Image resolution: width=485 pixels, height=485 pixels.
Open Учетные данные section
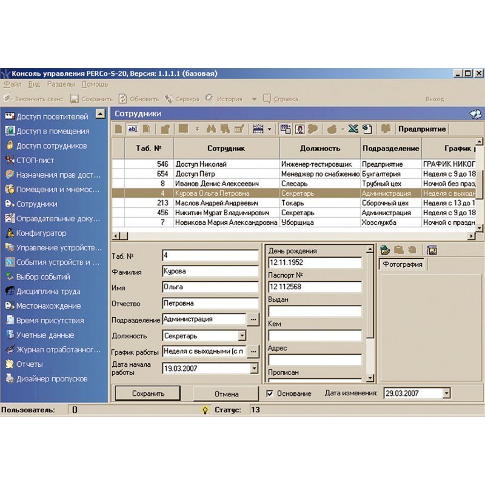[39, 335]
